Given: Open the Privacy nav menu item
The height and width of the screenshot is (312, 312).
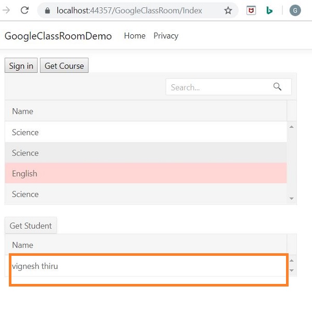Looking at the screenshot, I should click(166, 36).
